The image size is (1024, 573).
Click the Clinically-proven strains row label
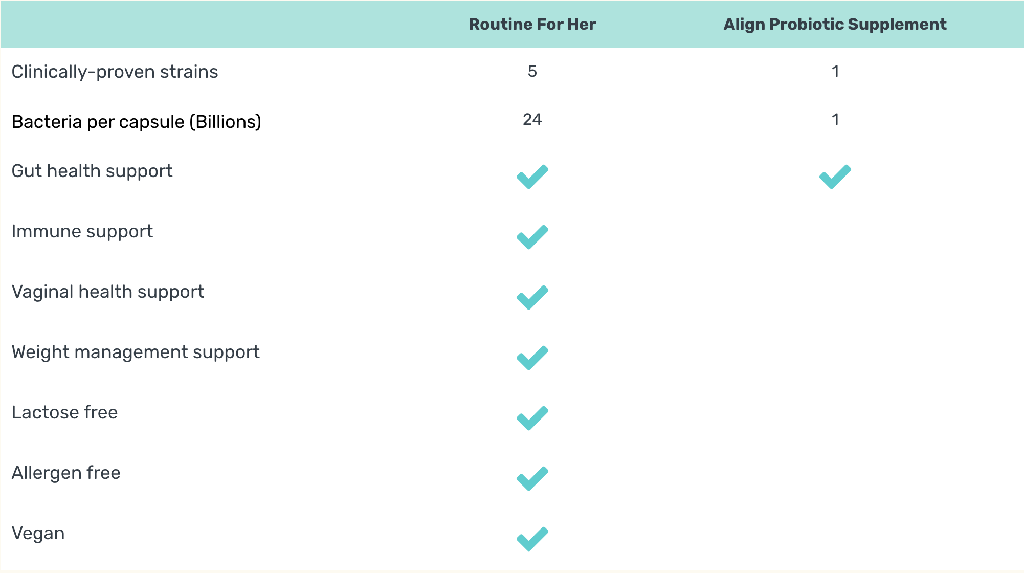pyautogui.click(x=115, y=72)
